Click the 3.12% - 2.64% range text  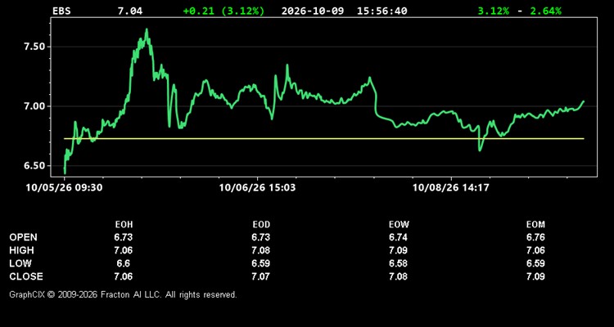point(519,11)
